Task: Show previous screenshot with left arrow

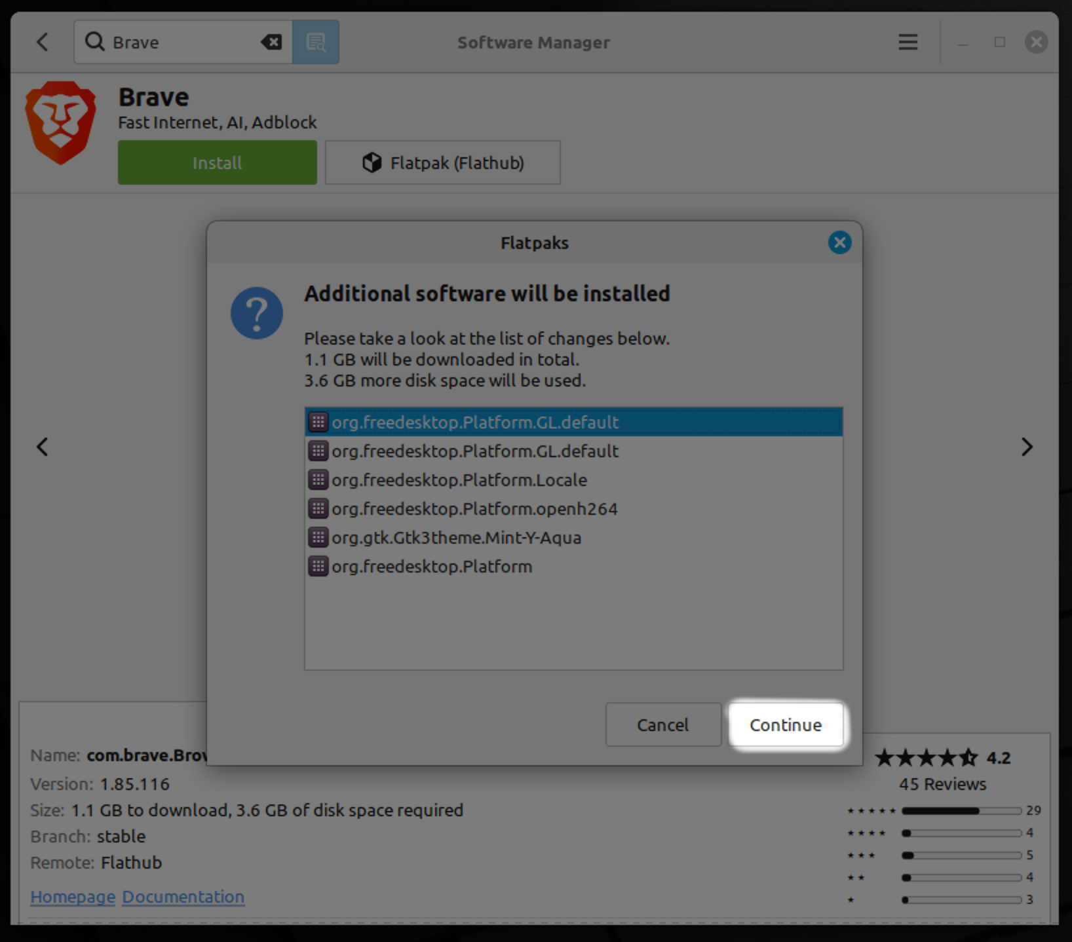Action: 43,447
